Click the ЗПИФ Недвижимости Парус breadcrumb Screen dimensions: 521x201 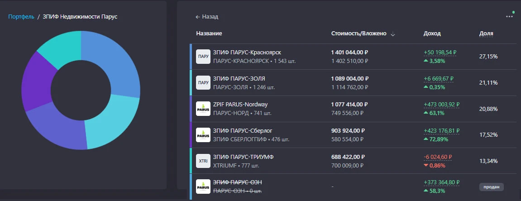(x=80, y=17)
